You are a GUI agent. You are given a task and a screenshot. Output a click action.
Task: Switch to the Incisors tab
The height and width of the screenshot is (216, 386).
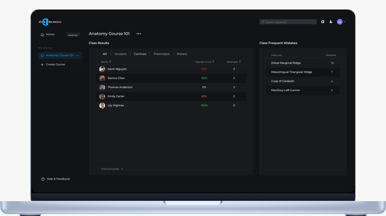point(121,54)
